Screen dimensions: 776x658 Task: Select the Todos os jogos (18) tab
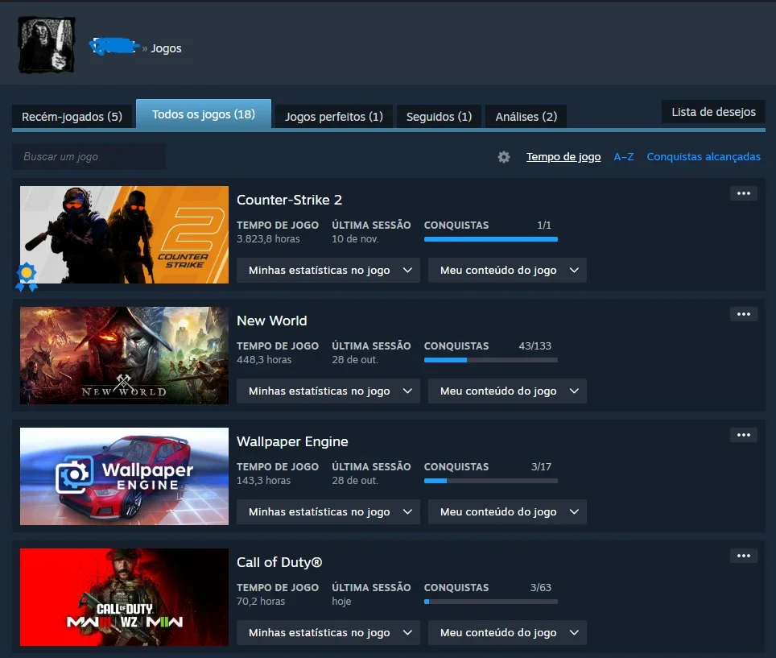(204, 114)
